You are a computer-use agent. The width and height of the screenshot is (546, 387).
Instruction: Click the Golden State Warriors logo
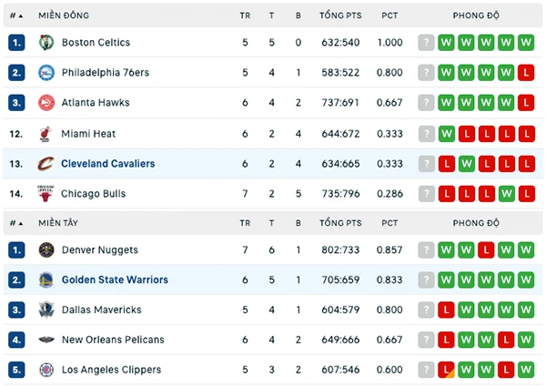(46, 280)
